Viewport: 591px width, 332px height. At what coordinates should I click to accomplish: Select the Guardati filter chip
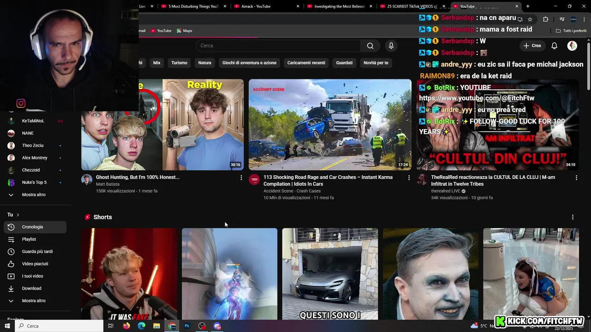(344, 63)
